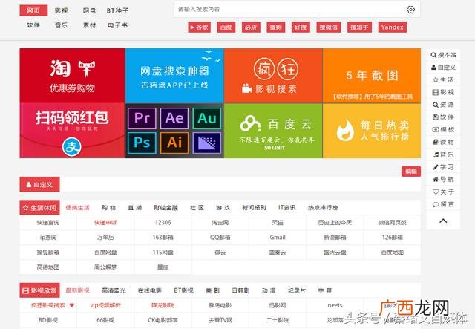Open the Illustrator Ai icon

(x=174, y=143)
